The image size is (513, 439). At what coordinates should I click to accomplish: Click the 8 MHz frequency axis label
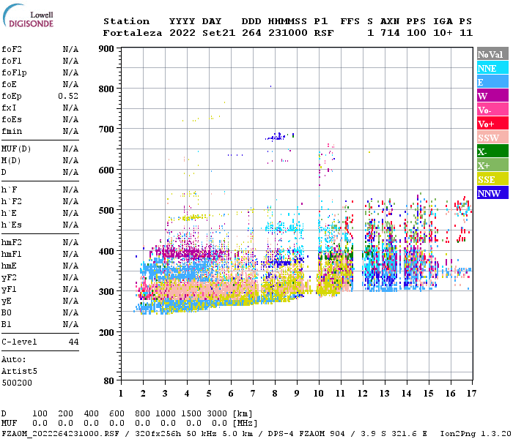pyautogui.click(x=275, y=394)
